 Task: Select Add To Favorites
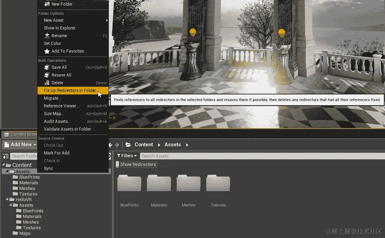73,51
